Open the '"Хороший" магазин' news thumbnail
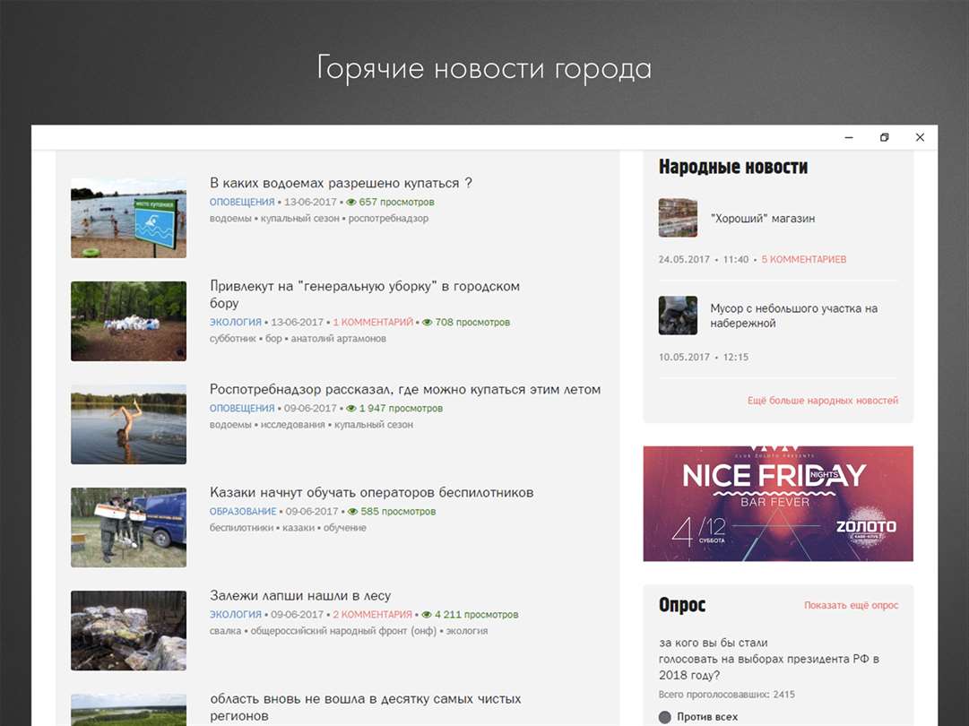969x726 pixels. pyautogui.click(x=678, y=218)
